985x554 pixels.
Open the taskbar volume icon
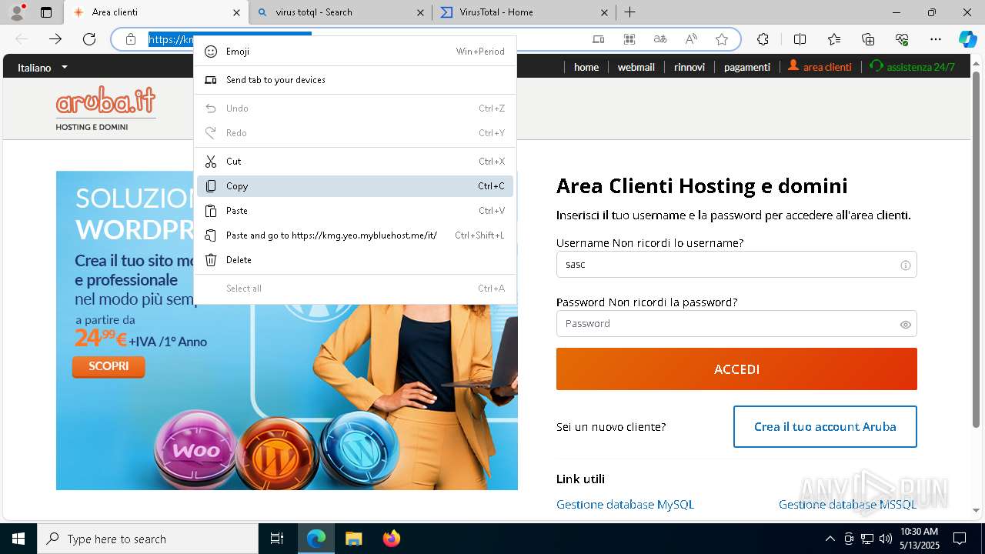pyautogui.click(x=886, y=539)
